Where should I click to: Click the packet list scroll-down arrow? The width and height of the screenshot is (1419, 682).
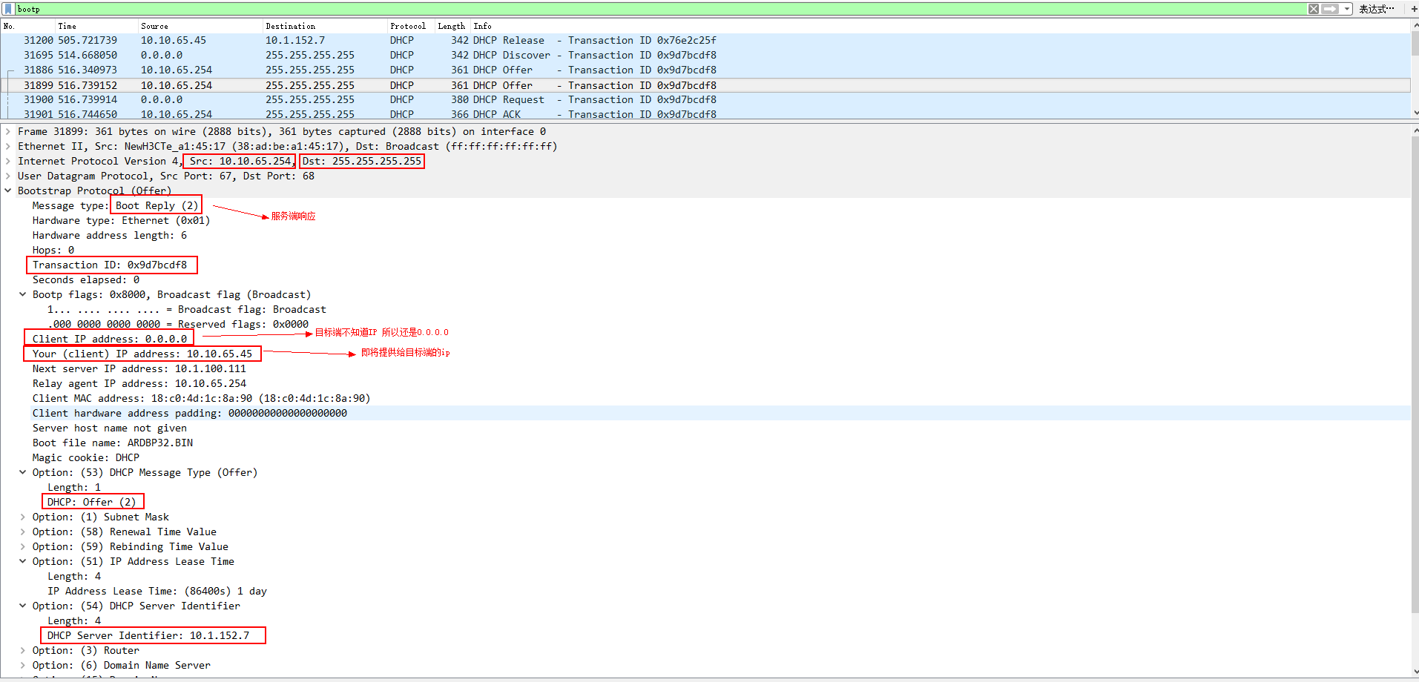(1415, 113)
